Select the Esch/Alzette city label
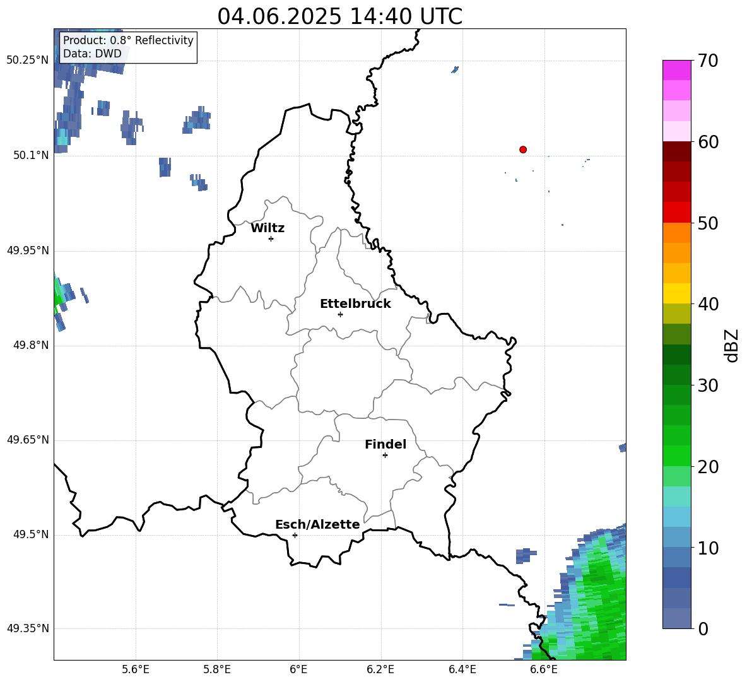 click(317, 524)
